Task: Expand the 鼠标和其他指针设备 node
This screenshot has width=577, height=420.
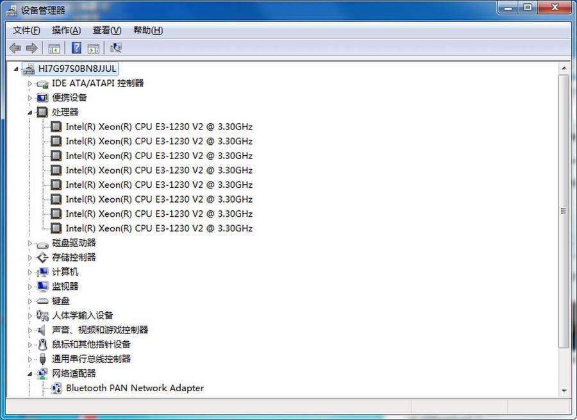Action: (x=30, y=344)
